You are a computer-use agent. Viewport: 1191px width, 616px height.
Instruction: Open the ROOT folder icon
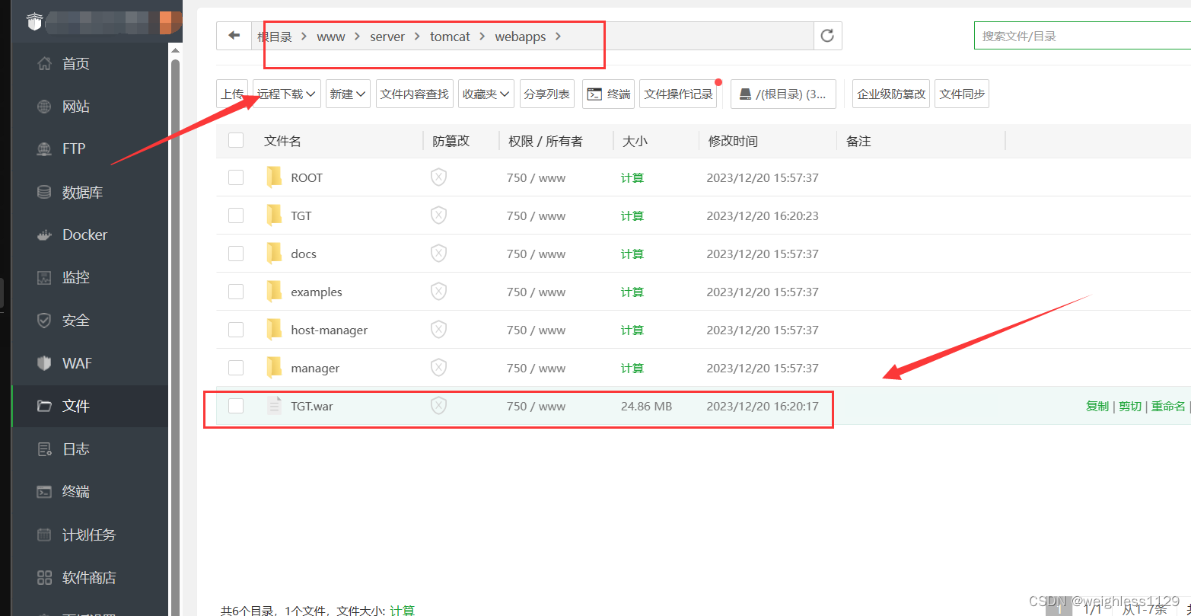click(275, 177)
